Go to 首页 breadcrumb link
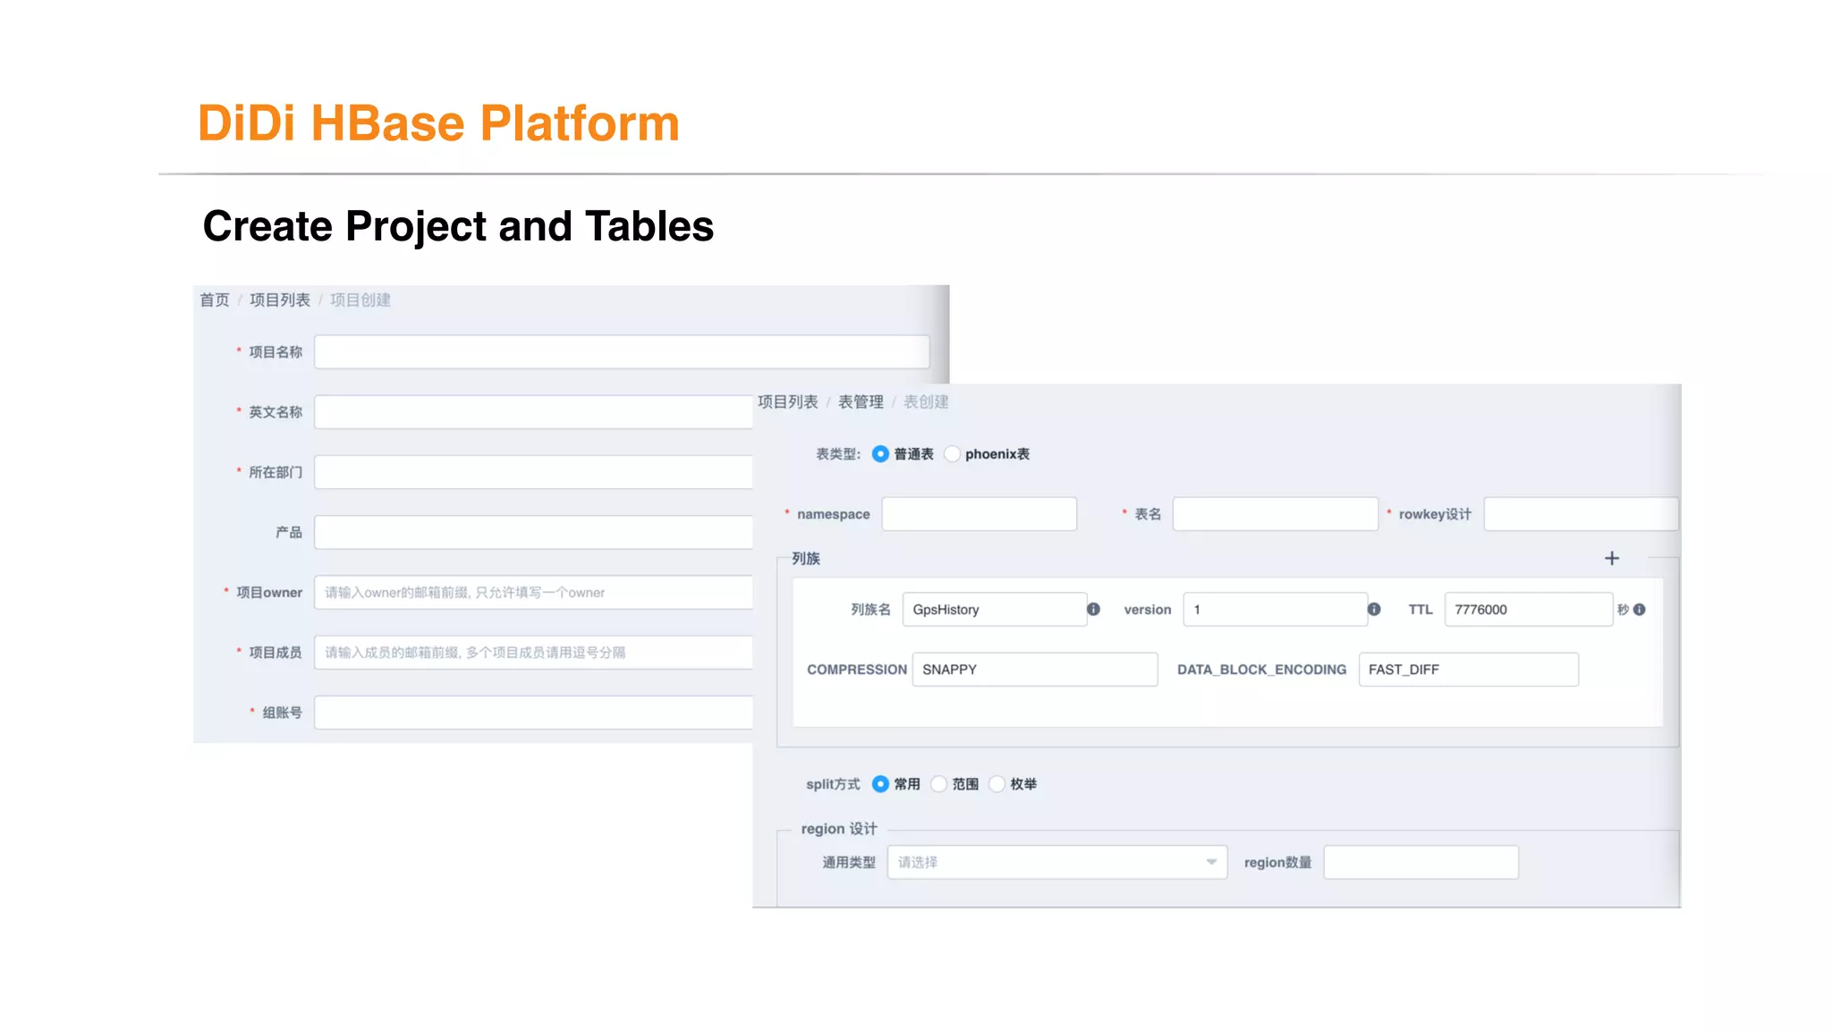This screenshot has height=1030, width=1832. coord(215,300)
